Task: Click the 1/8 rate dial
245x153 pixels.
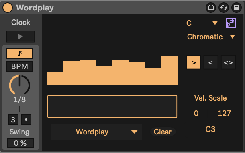Action: (20, 85)
